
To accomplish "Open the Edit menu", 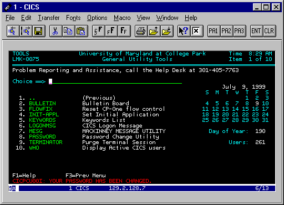I will pyautogui.click(x=26, y=18).
